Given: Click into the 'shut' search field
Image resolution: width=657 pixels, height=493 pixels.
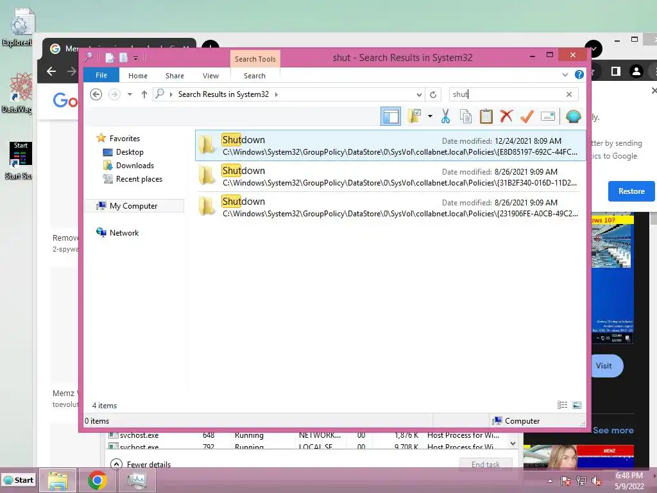Looking at the screenshot, I should [x=506, y=94].
